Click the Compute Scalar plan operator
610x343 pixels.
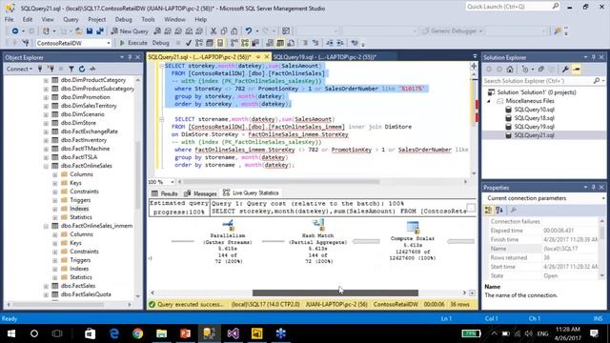[x=413, y=241]
